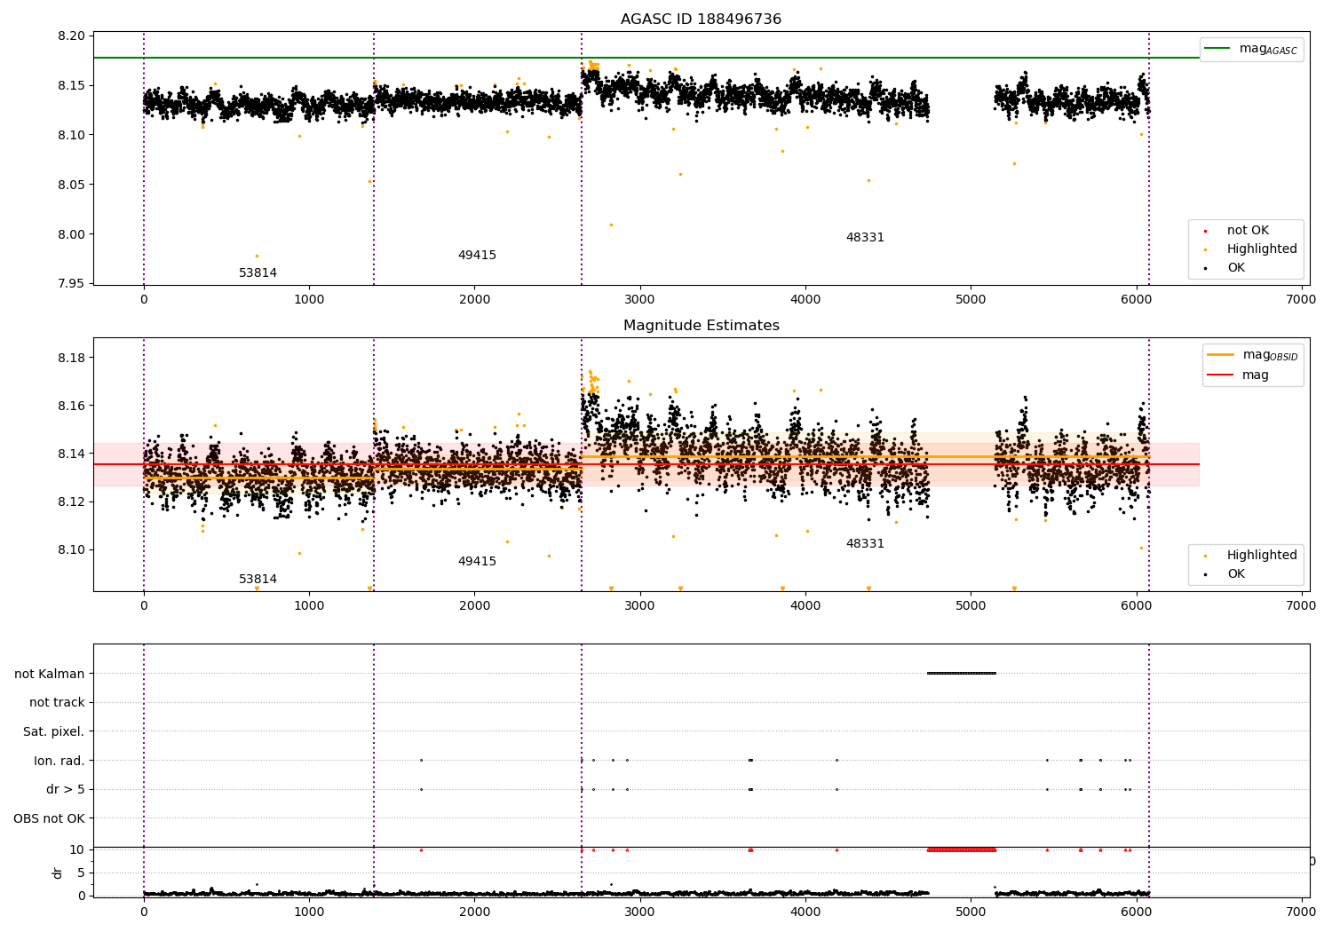Screen dimensions: 1332x932
Task: Click the 'not Kalman' row label
Action: 50,674
